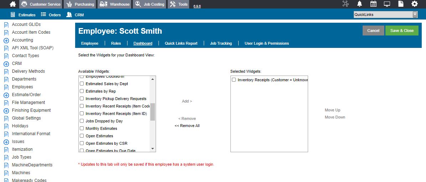Click the network nodes icon in top bar
Image resolution: width=426 pixels, height=182 pixels.
click(x=346, y=4)
